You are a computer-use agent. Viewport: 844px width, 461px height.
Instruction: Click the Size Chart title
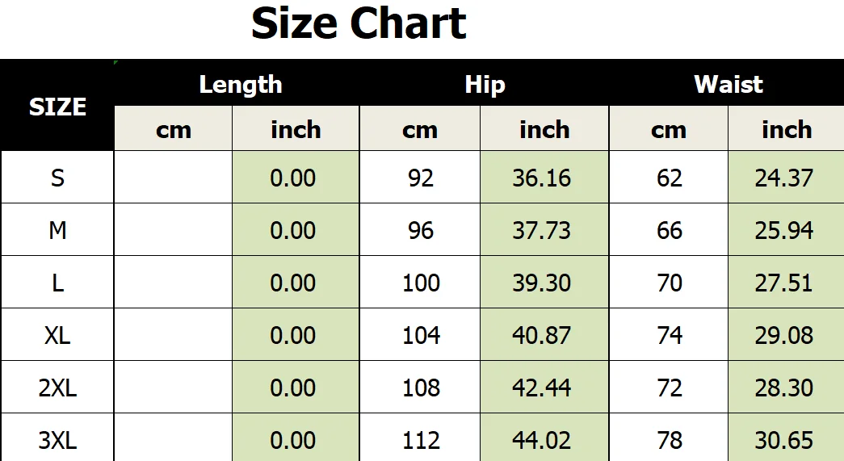(359, 23)
